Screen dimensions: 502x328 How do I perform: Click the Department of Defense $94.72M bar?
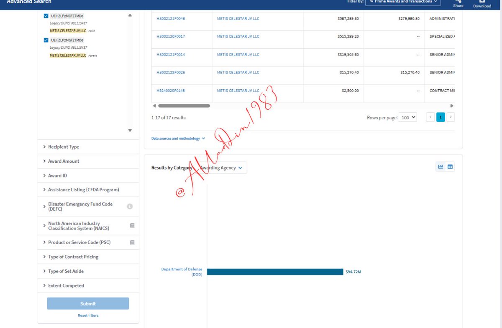[275, 272]
